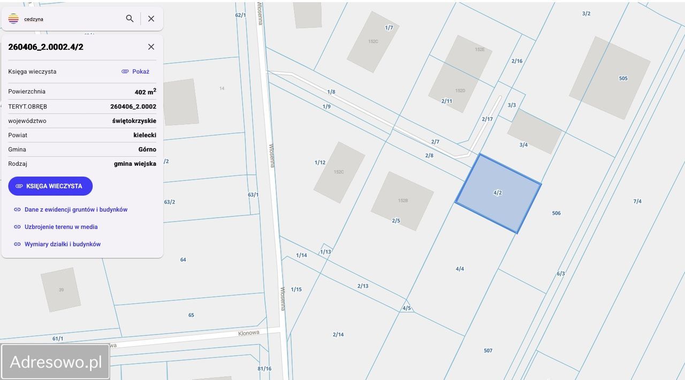
Task: Select parcel 2/16 on the map
Action: (x=517, y=61)
